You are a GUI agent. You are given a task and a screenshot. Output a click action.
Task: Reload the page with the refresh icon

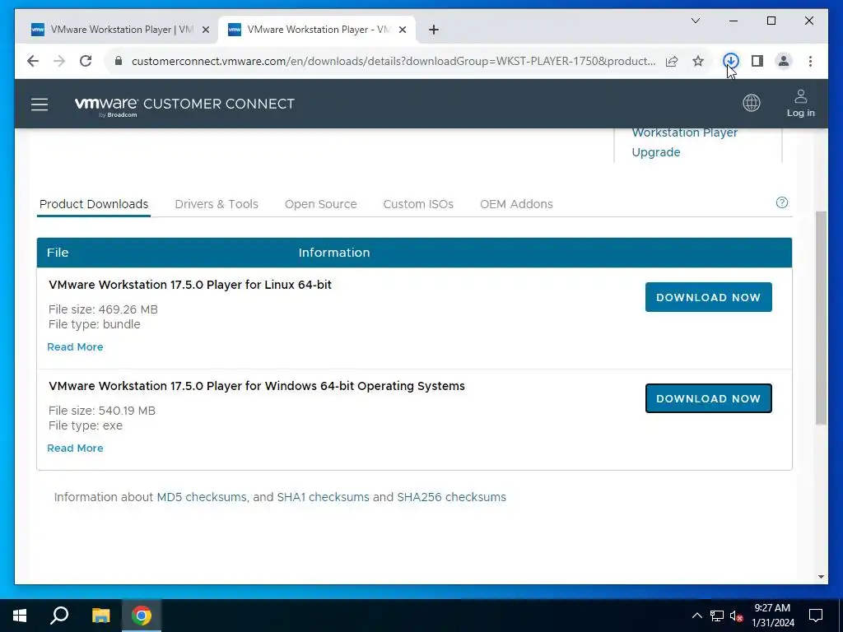tap(86, 61)
